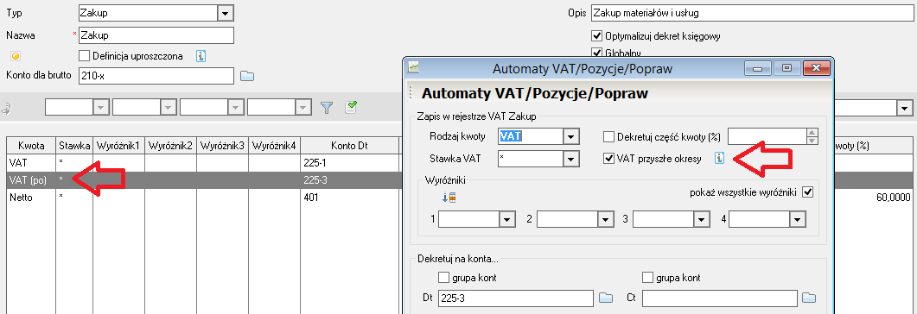
Task: Select the Netto row in the table
Action: tap(205, 198)
